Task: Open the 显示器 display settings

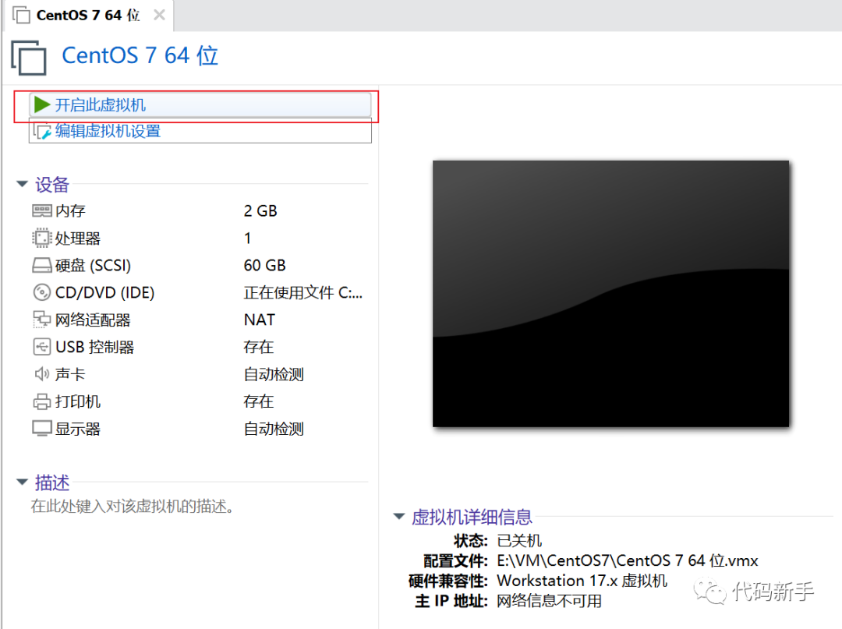Action: (78, 429)
